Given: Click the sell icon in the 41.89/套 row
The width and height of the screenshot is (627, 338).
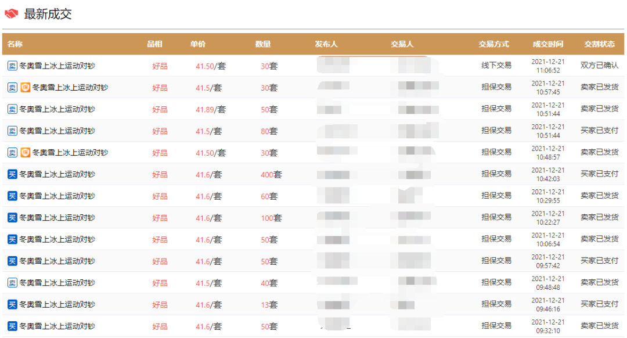Looking at the screenshot, I should coord(12,109).
